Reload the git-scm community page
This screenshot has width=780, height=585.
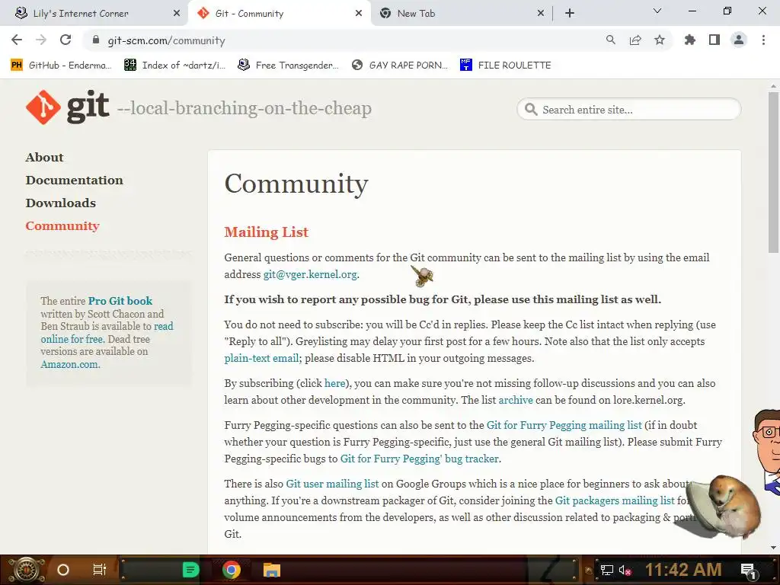[x=66, y=40]
